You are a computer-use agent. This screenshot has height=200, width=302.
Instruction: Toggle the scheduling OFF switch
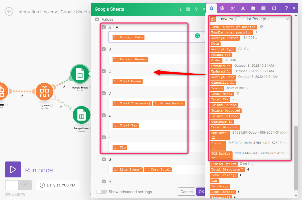tap(18, 185)
